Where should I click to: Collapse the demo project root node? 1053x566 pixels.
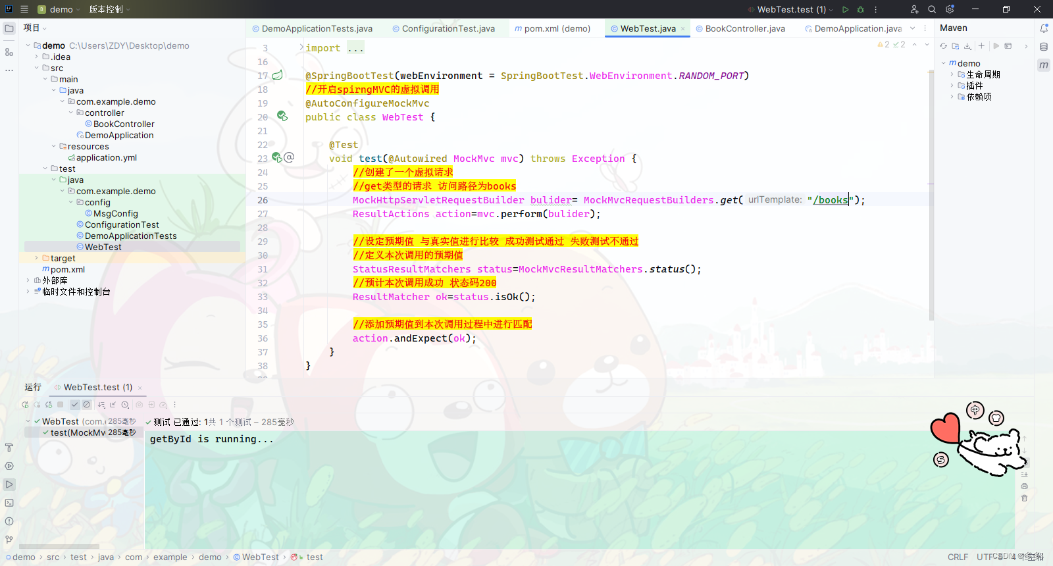(x=28, y=45)
